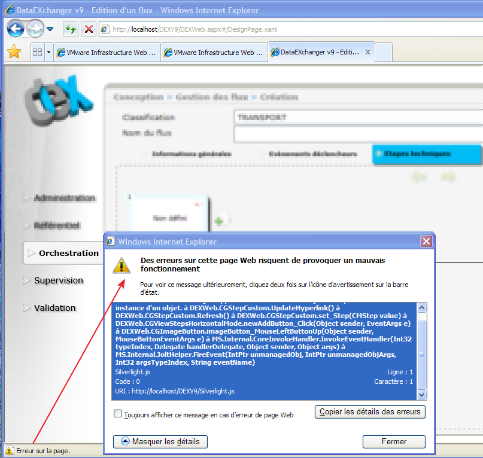Switch to first VMware Infrastructure Web tab
This screenshot has height=458, width=483.
(107, 53)
